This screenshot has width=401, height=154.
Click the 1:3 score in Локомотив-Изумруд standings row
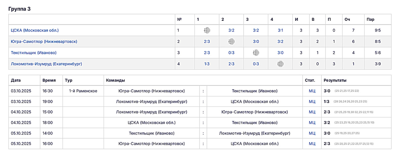[207, 64]
